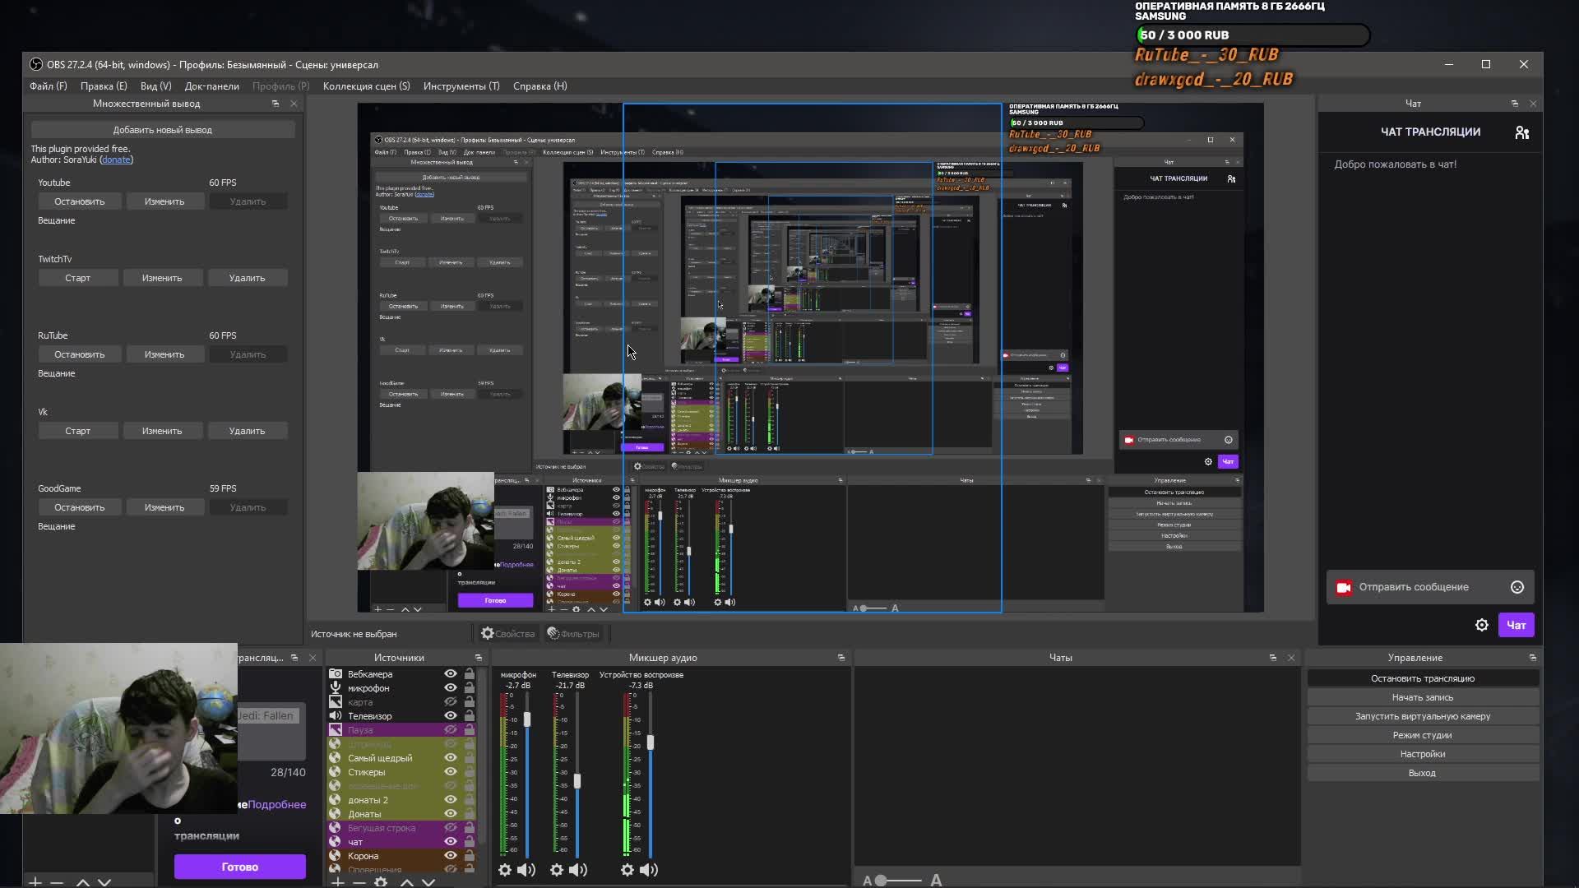Screen dimensions: 1579x888
Task: Undock the Управление panel
Action: (1532, 658)
